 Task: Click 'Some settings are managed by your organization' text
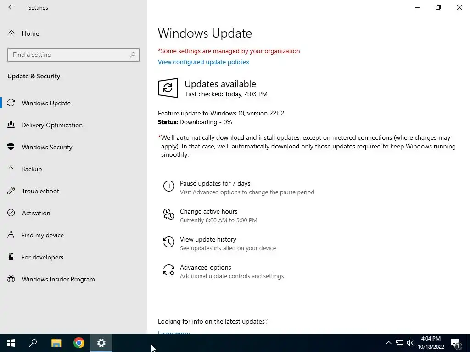230,51
